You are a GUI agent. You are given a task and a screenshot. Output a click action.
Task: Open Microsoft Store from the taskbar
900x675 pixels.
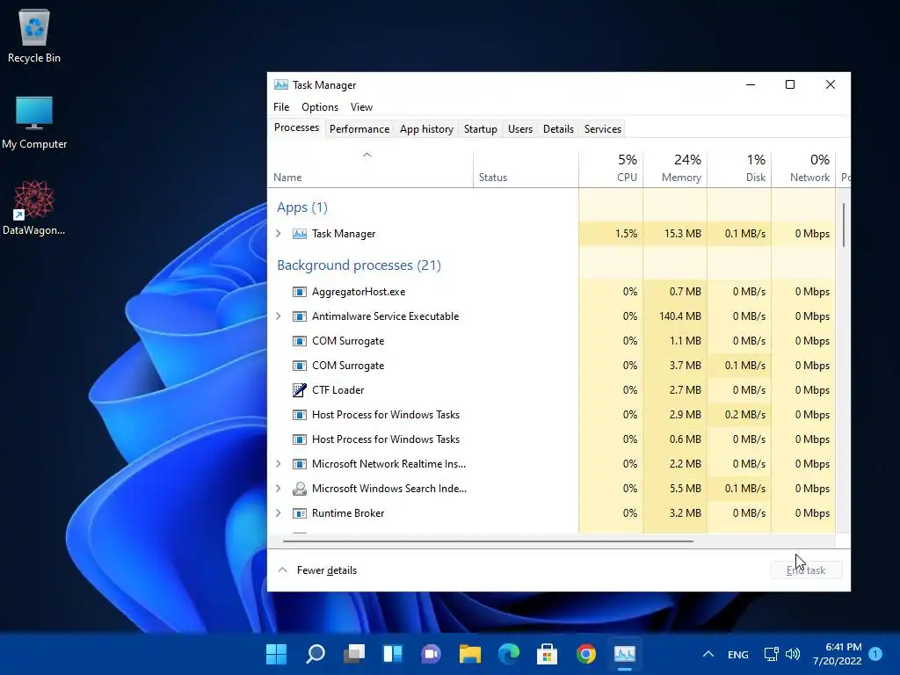coord(547,654)
